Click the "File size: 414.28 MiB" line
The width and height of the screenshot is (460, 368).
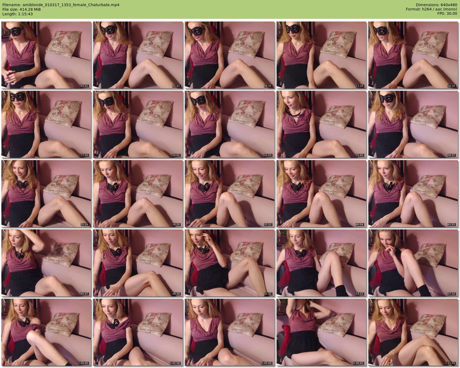(x=22, y=9)
